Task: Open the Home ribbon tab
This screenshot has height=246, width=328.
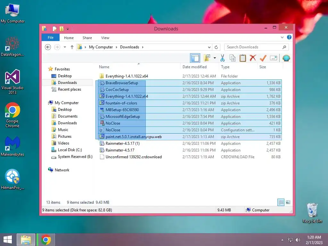Action: [69, 38]
